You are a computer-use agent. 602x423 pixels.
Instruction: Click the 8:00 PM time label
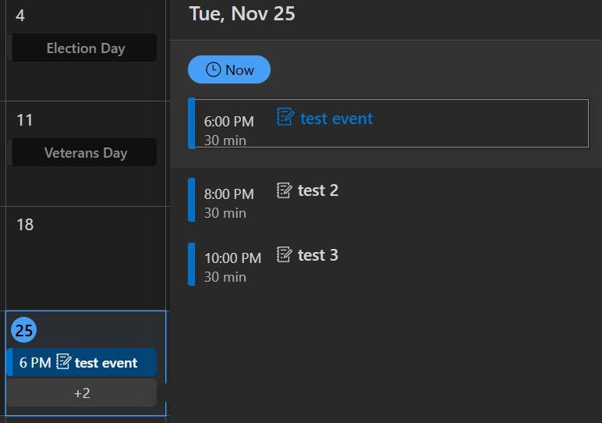[229, 194]
